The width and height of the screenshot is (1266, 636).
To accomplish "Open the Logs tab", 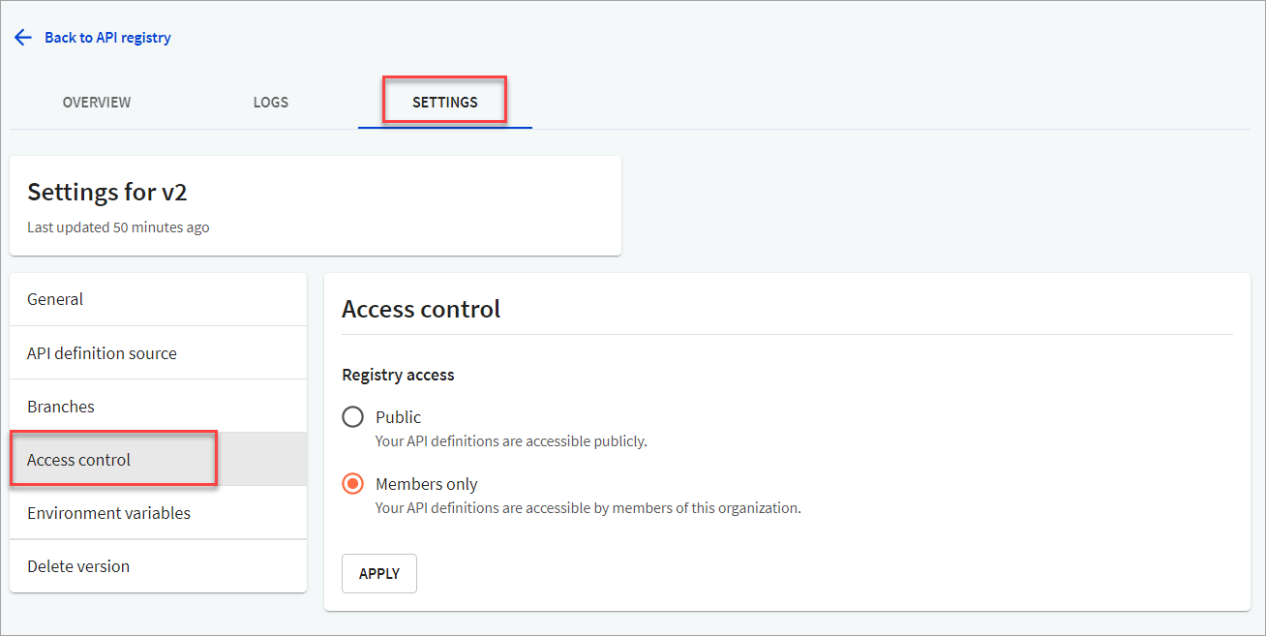I will [271, 103].
